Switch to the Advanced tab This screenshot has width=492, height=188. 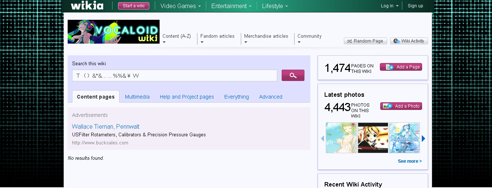(271, 97)
